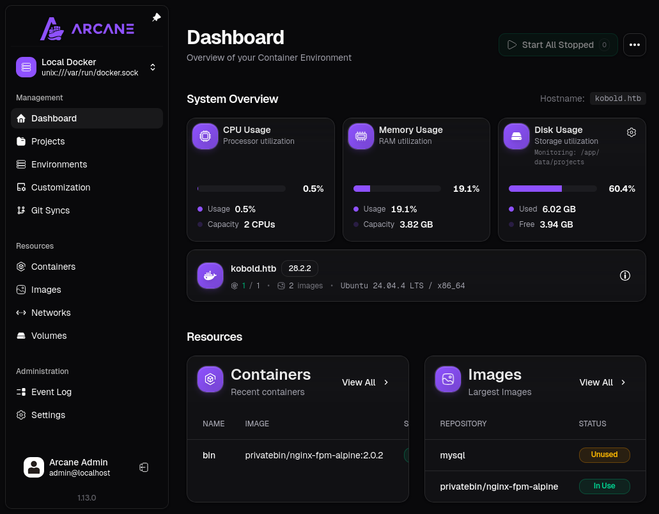Click the Arcane Admin avatar
Screen dimensions: 659x514
point(34,467)
